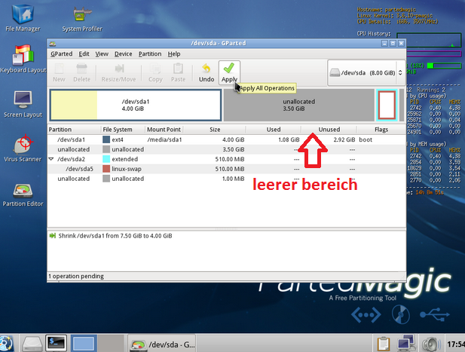Open the Partition Editor desktop icon
Screen dimensions: 465x352
23,194
